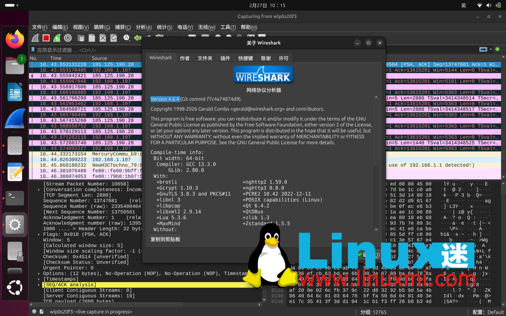The width and height of the screenshot is (506, 316).
Task: Switch to the 许可 tab
Action: click(x=283, y=58)
